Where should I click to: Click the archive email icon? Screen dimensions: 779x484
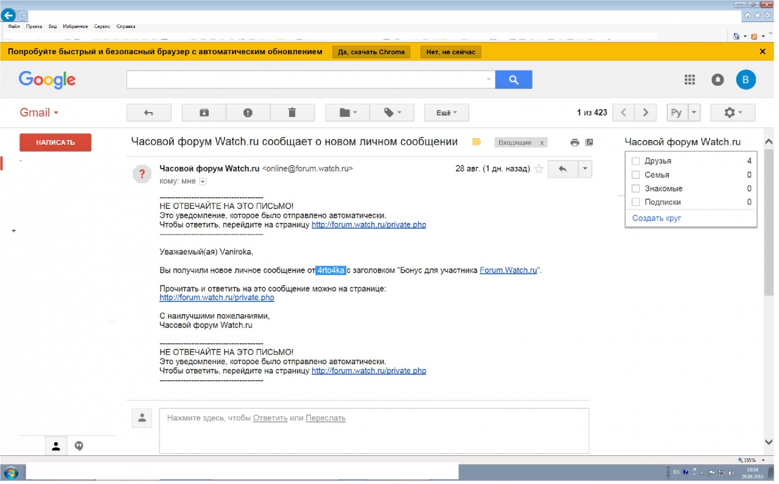[203, 113]
